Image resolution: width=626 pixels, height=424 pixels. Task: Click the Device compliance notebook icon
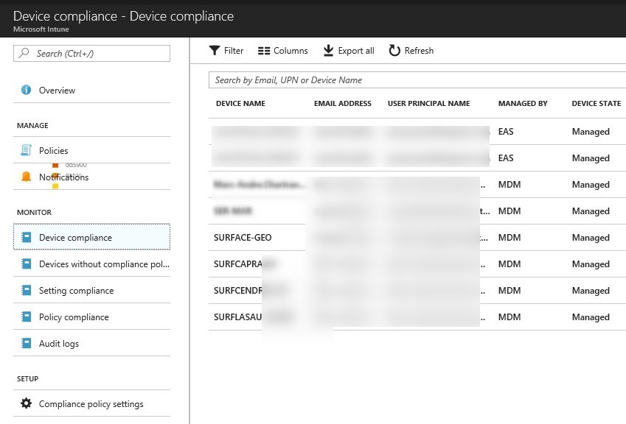(26, 238)
